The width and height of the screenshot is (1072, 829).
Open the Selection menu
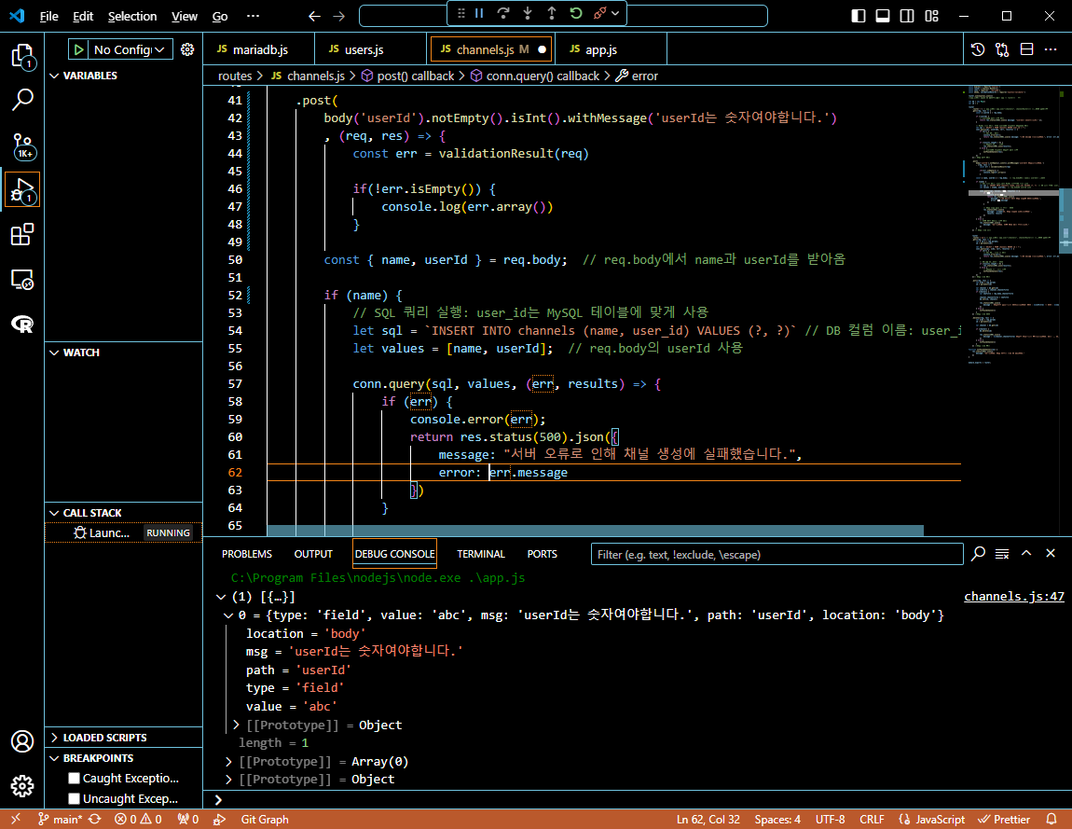point(132,16)
